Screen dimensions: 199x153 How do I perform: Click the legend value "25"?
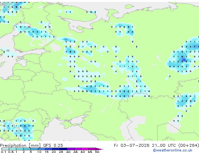pyautogui.click(x=61, y=152)
